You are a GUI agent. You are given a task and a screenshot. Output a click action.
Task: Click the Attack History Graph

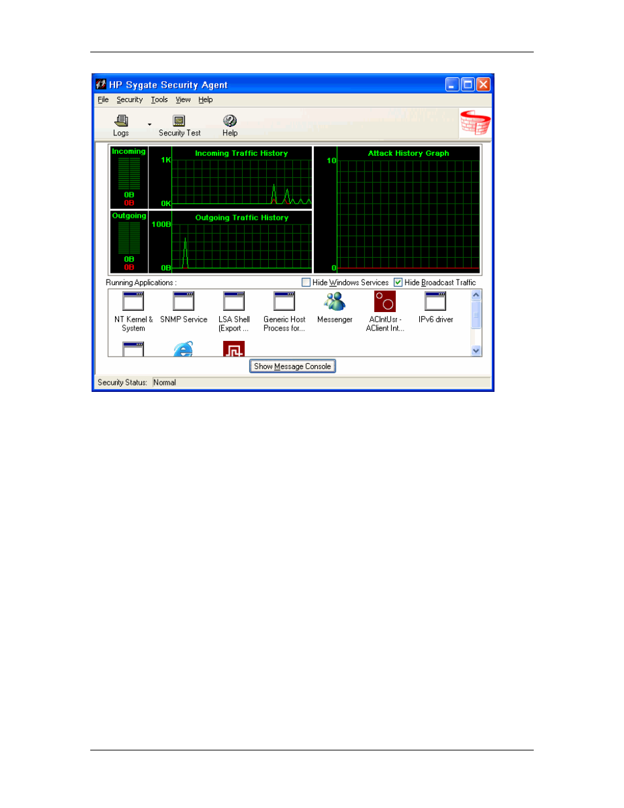(x=397, y=209)
